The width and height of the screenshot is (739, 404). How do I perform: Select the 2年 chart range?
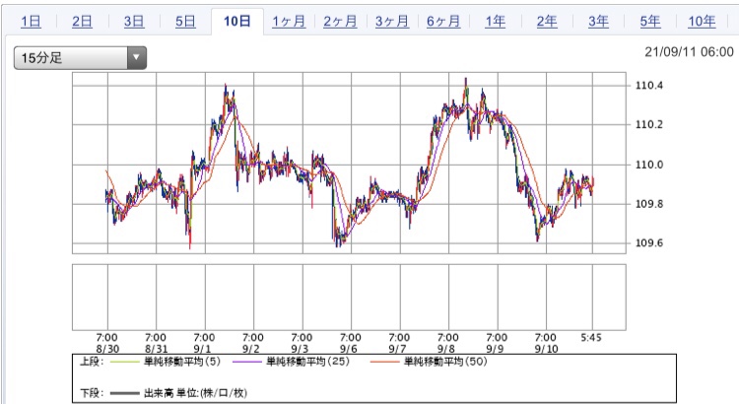coord(547,22)
